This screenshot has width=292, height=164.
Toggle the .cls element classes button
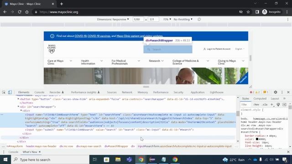[265, 105]
